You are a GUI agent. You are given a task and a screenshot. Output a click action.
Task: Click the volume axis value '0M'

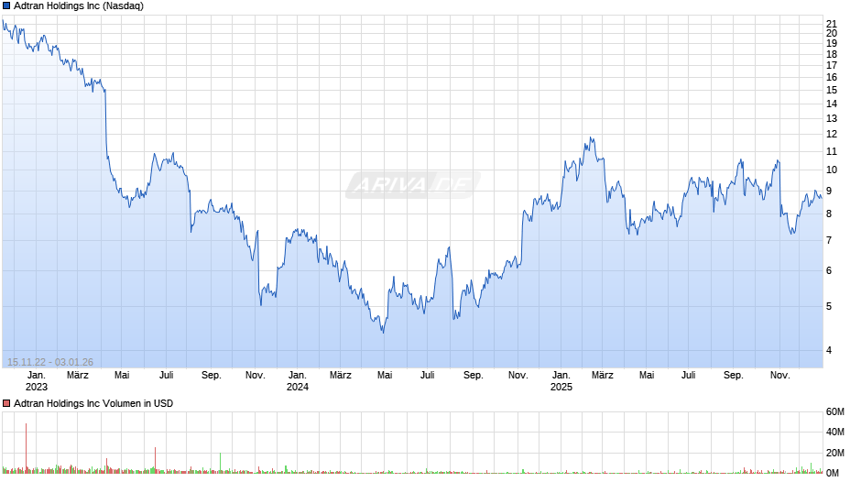point(833,473)
